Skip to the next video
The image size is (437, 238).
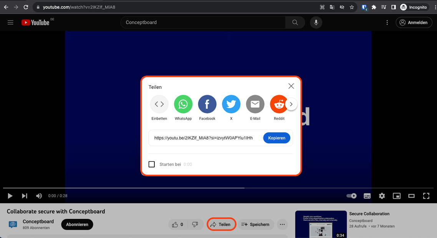(25, 196)
